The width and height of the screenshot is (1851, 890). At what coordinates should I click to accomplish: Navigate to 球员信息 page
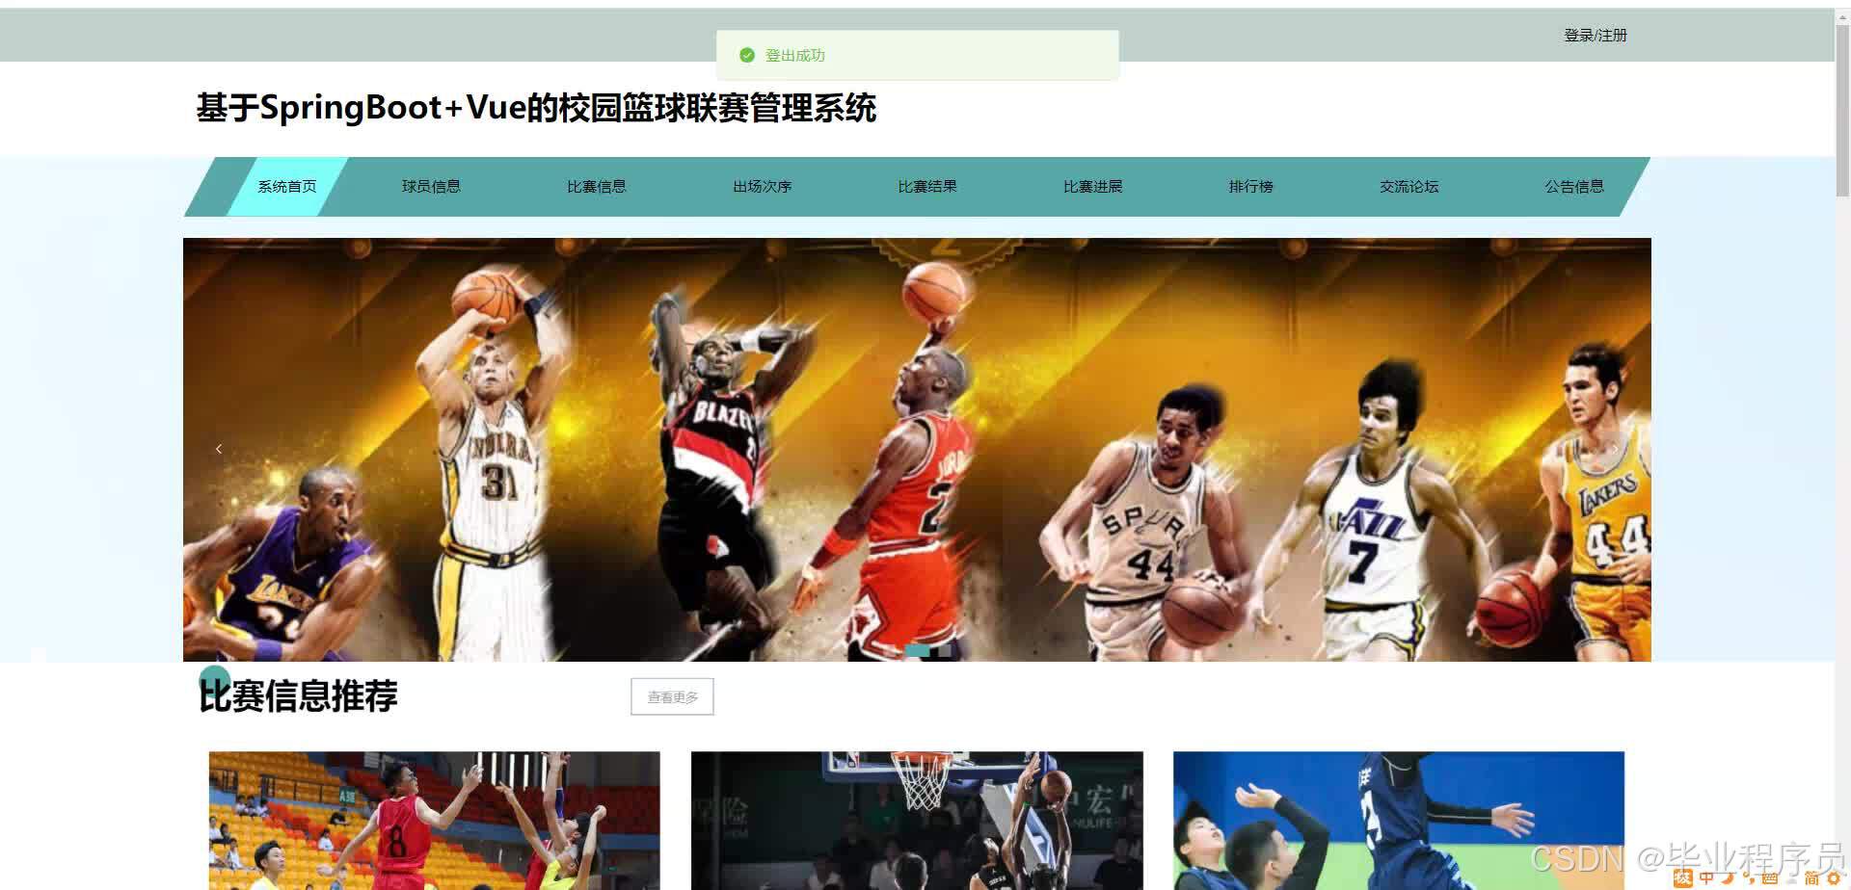pos(431,187)
